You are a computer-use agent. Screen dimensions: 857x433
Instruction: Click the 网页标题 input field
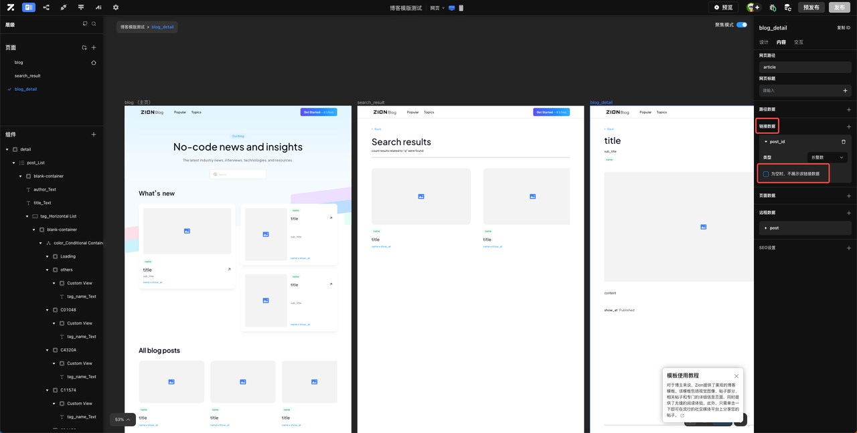coord(800,90)
